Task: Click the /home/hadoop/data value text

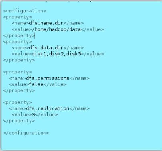Action: coord(56,29)
